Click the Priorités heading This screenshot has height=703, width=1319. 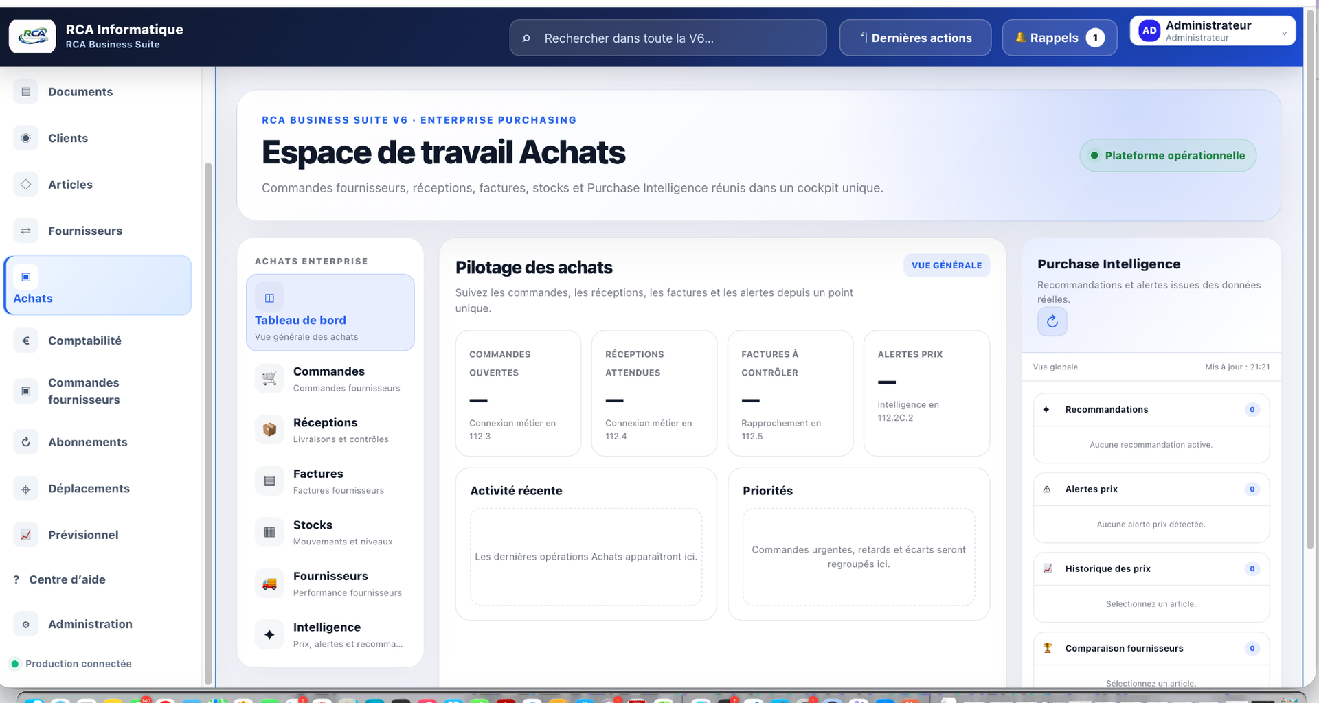click(x=767, y=491)
